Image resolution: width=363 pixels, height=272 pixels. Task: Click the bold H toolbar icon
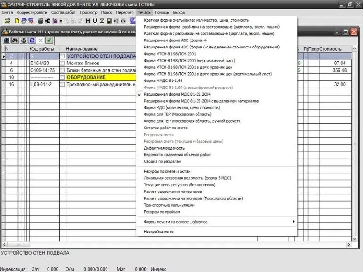click(x=88, y=21)
